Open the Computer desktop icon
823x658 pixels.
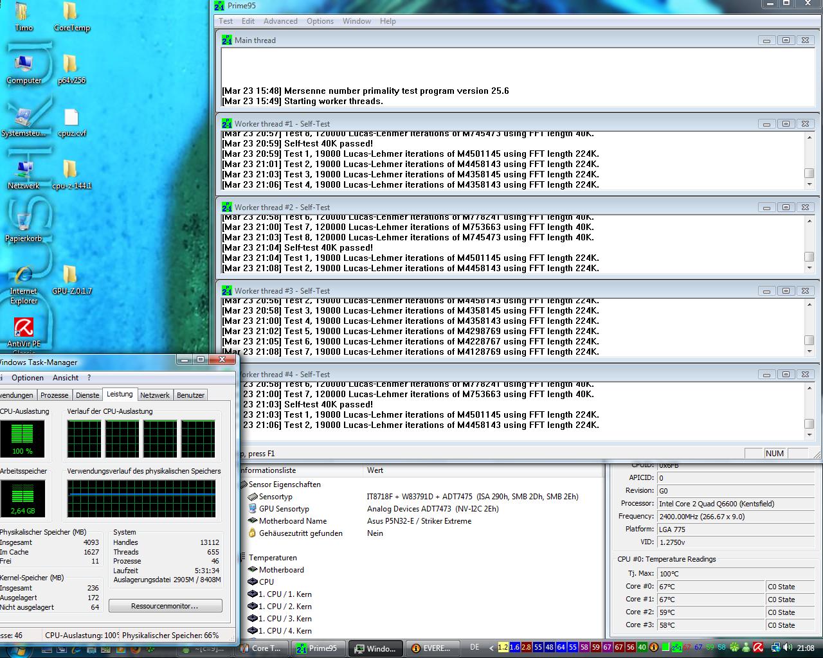point(24,69)
